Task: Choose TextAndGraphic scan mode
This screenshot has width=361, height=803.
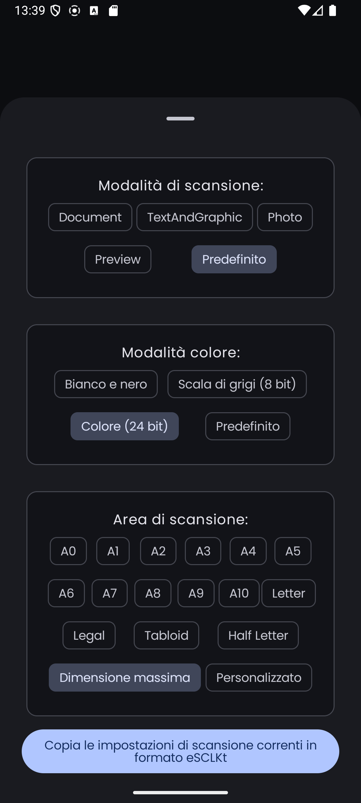Action: pyautogui.click(x=195, y=217)
